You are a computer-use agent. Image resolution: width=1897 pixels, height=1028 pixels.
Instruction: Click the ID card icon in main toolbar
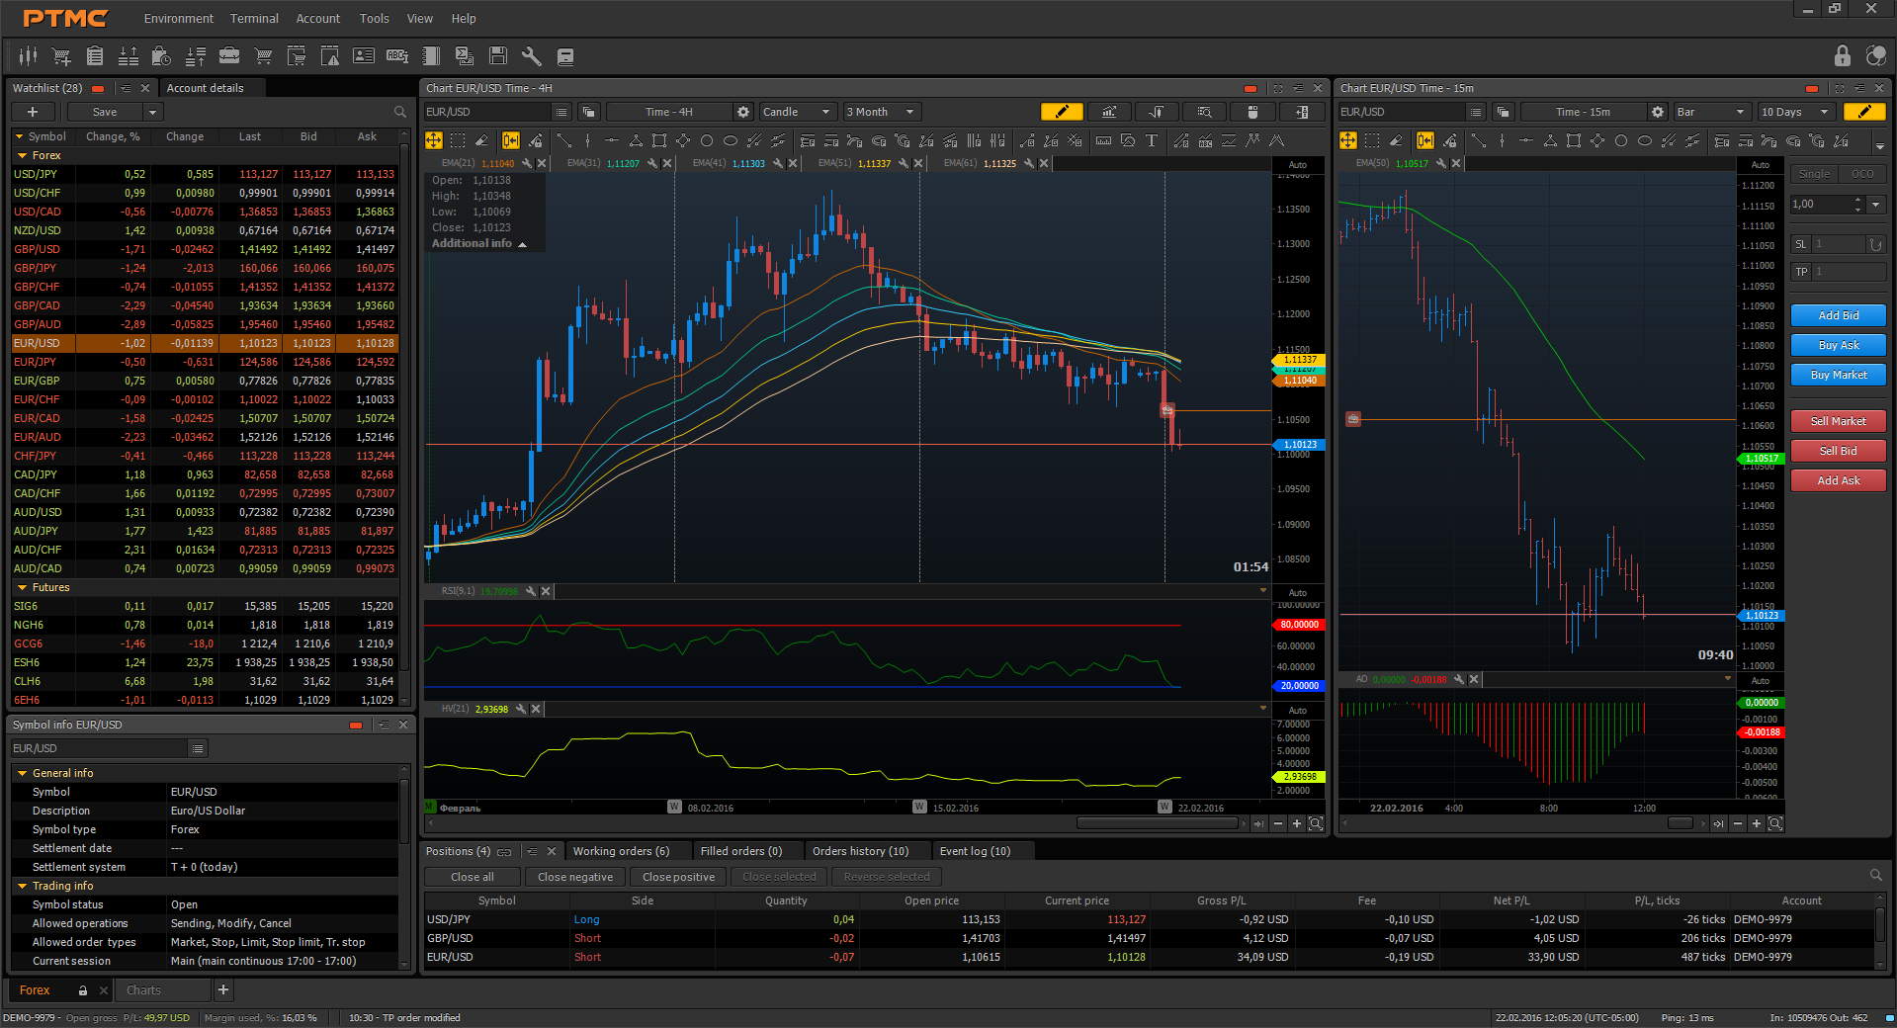click(364, 56)
